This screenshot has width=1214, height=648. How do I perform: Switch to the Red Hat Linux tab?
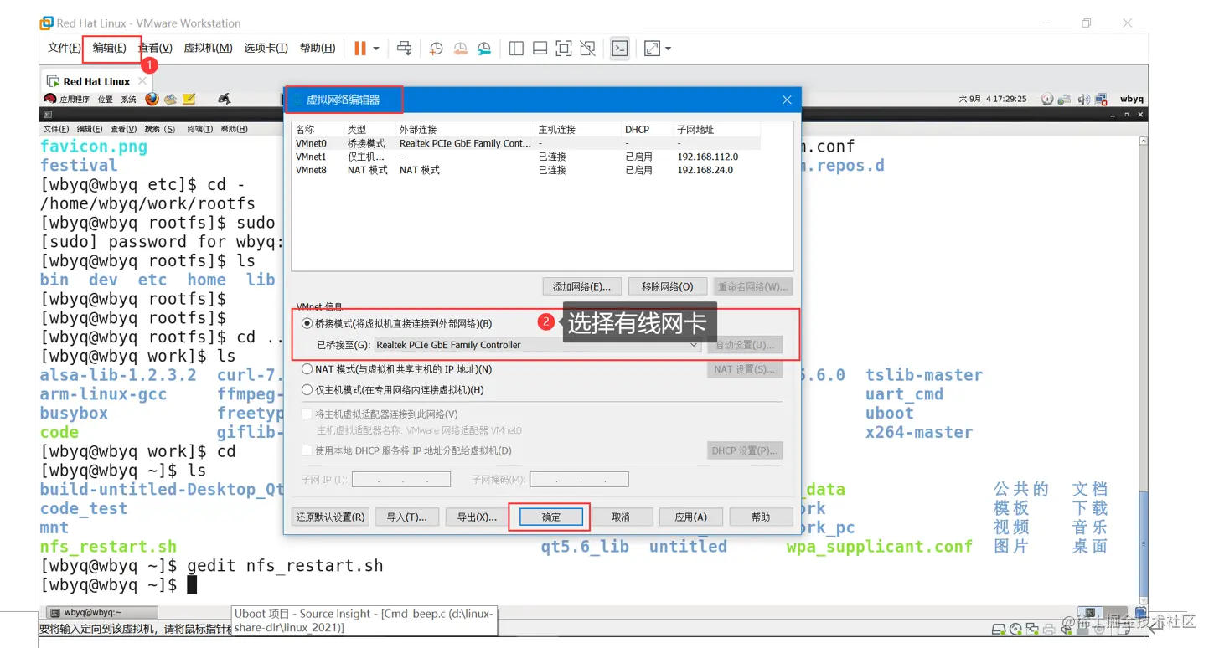[x=96, y=81]
